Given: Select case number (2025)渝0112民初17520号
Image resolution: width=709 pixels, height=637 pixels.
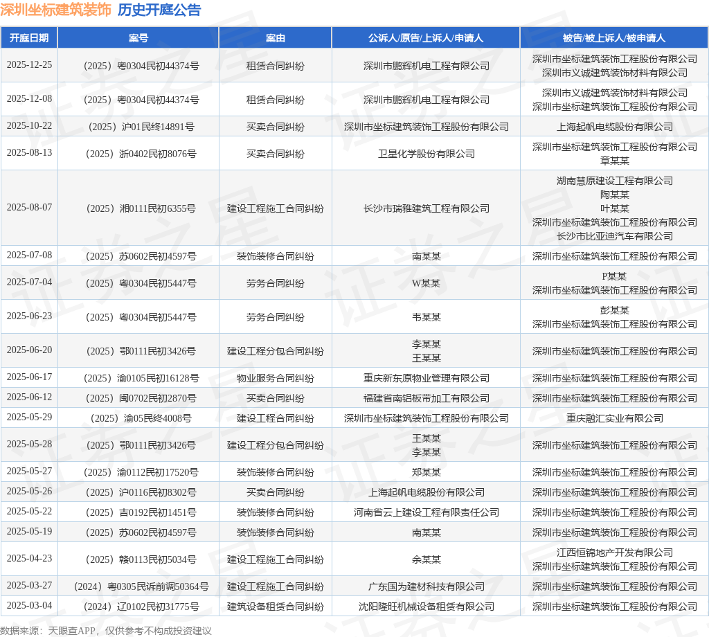Looking at the screenshot, I should (141, 472).
